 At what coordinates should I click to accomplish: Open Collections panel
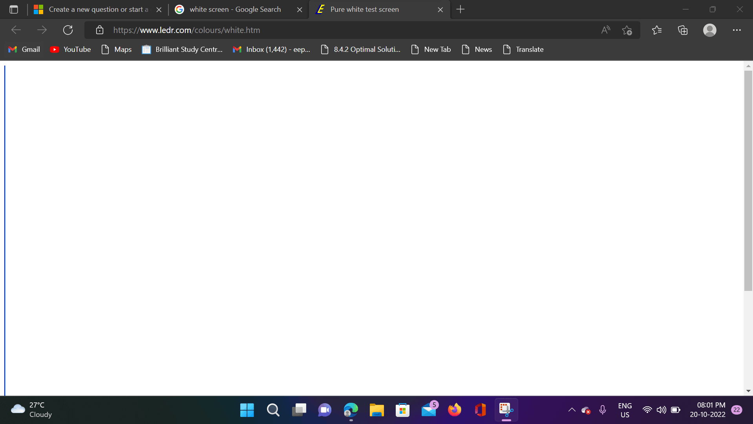[683, 30]
